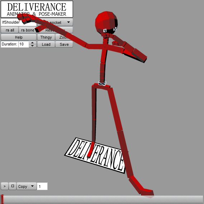
Task: Click the rs all button
Action: coord(10,30)
